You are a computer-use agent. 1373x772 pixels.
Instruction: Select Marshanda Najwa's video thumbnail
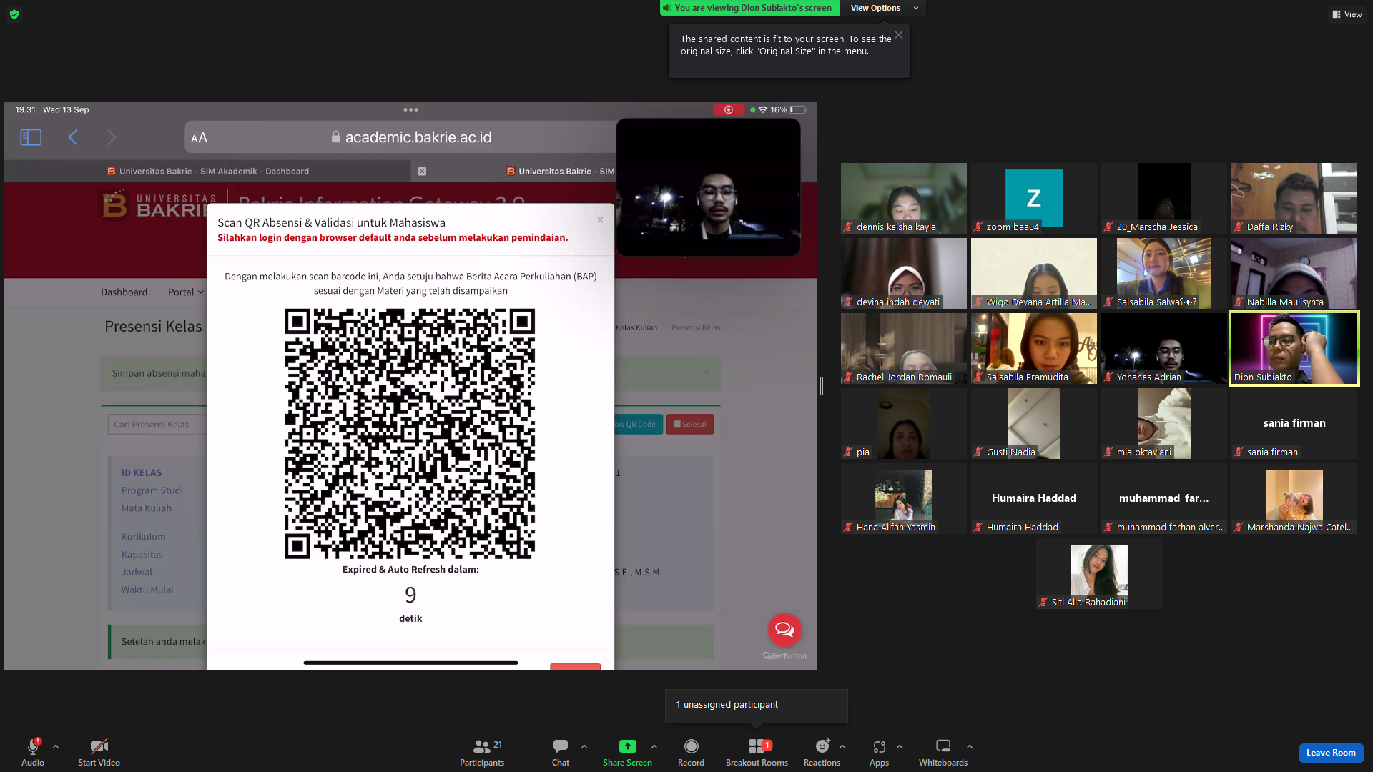pos(1294,498)
